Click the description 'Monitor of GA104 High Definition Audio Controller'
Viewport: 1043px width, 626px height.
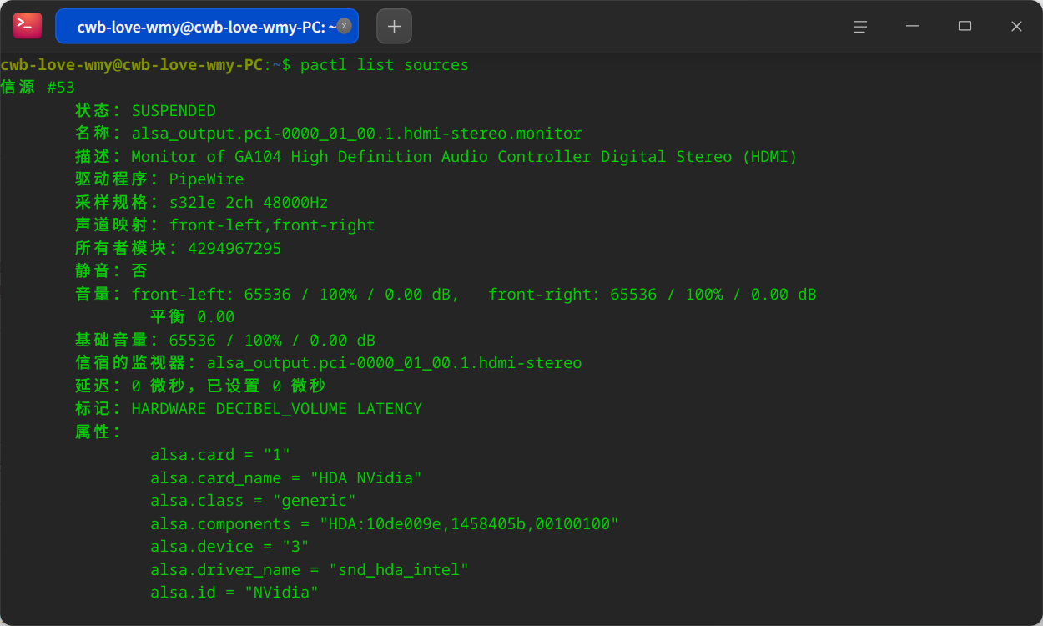coord(361,157)
